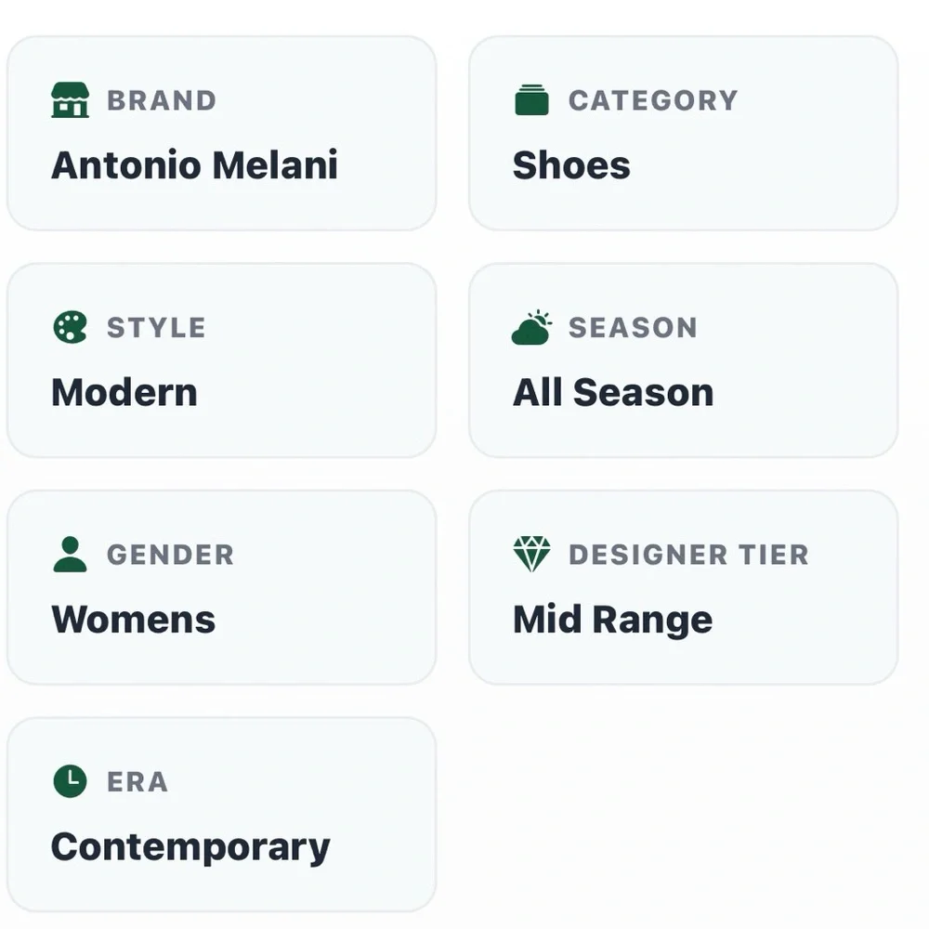Select the Womens gender value
This screenshot has width=929, height=929.
tap(133, 620)
